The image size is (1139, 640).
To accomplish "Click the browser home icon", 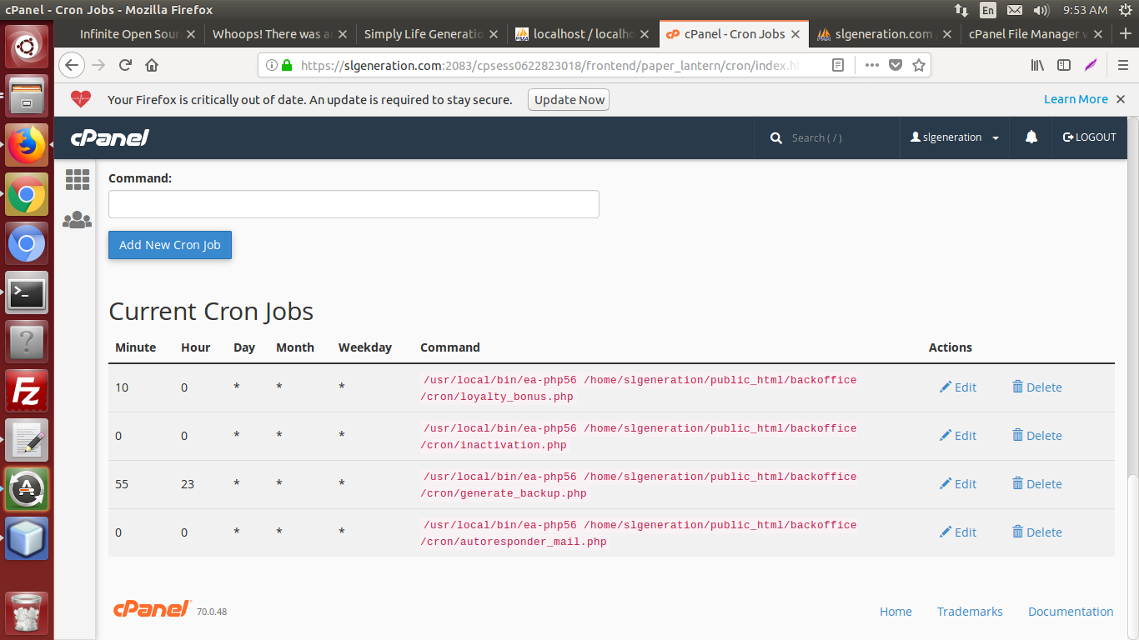I will pos(152,65).
